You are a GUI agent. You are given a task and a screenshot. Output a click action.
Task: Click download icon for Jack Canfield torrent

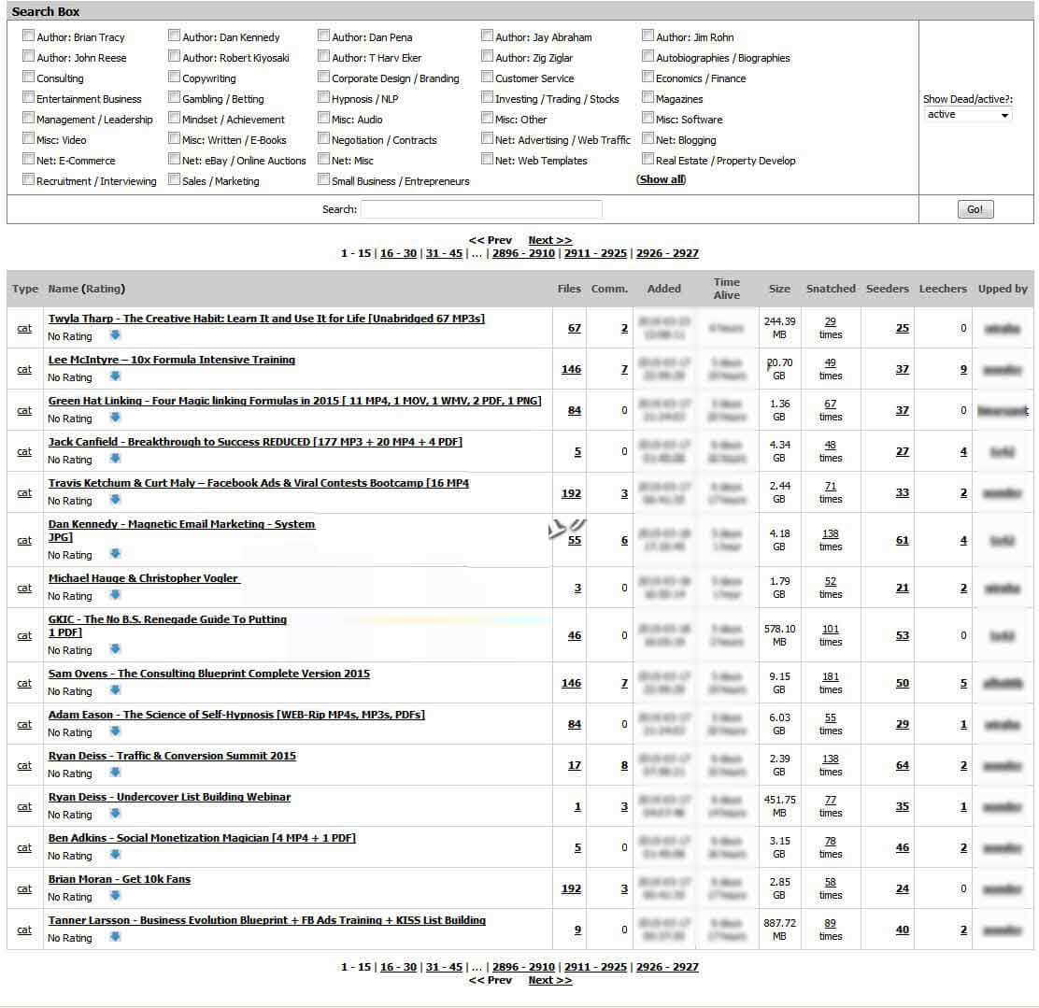coord(115,459)
